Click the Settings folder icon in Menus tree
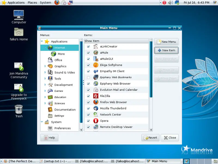Screen dimensions: 218x164 click(50, 116)
